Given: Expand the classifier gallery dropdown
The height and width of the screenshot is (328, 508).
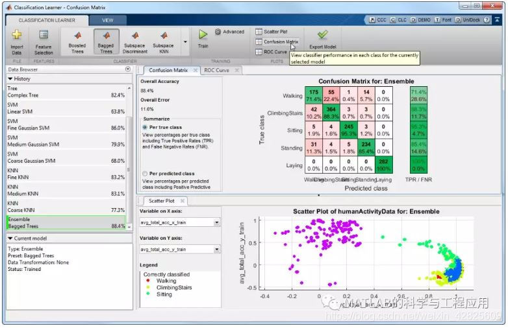Looking at the screenshot, I should tap(185, 42).
